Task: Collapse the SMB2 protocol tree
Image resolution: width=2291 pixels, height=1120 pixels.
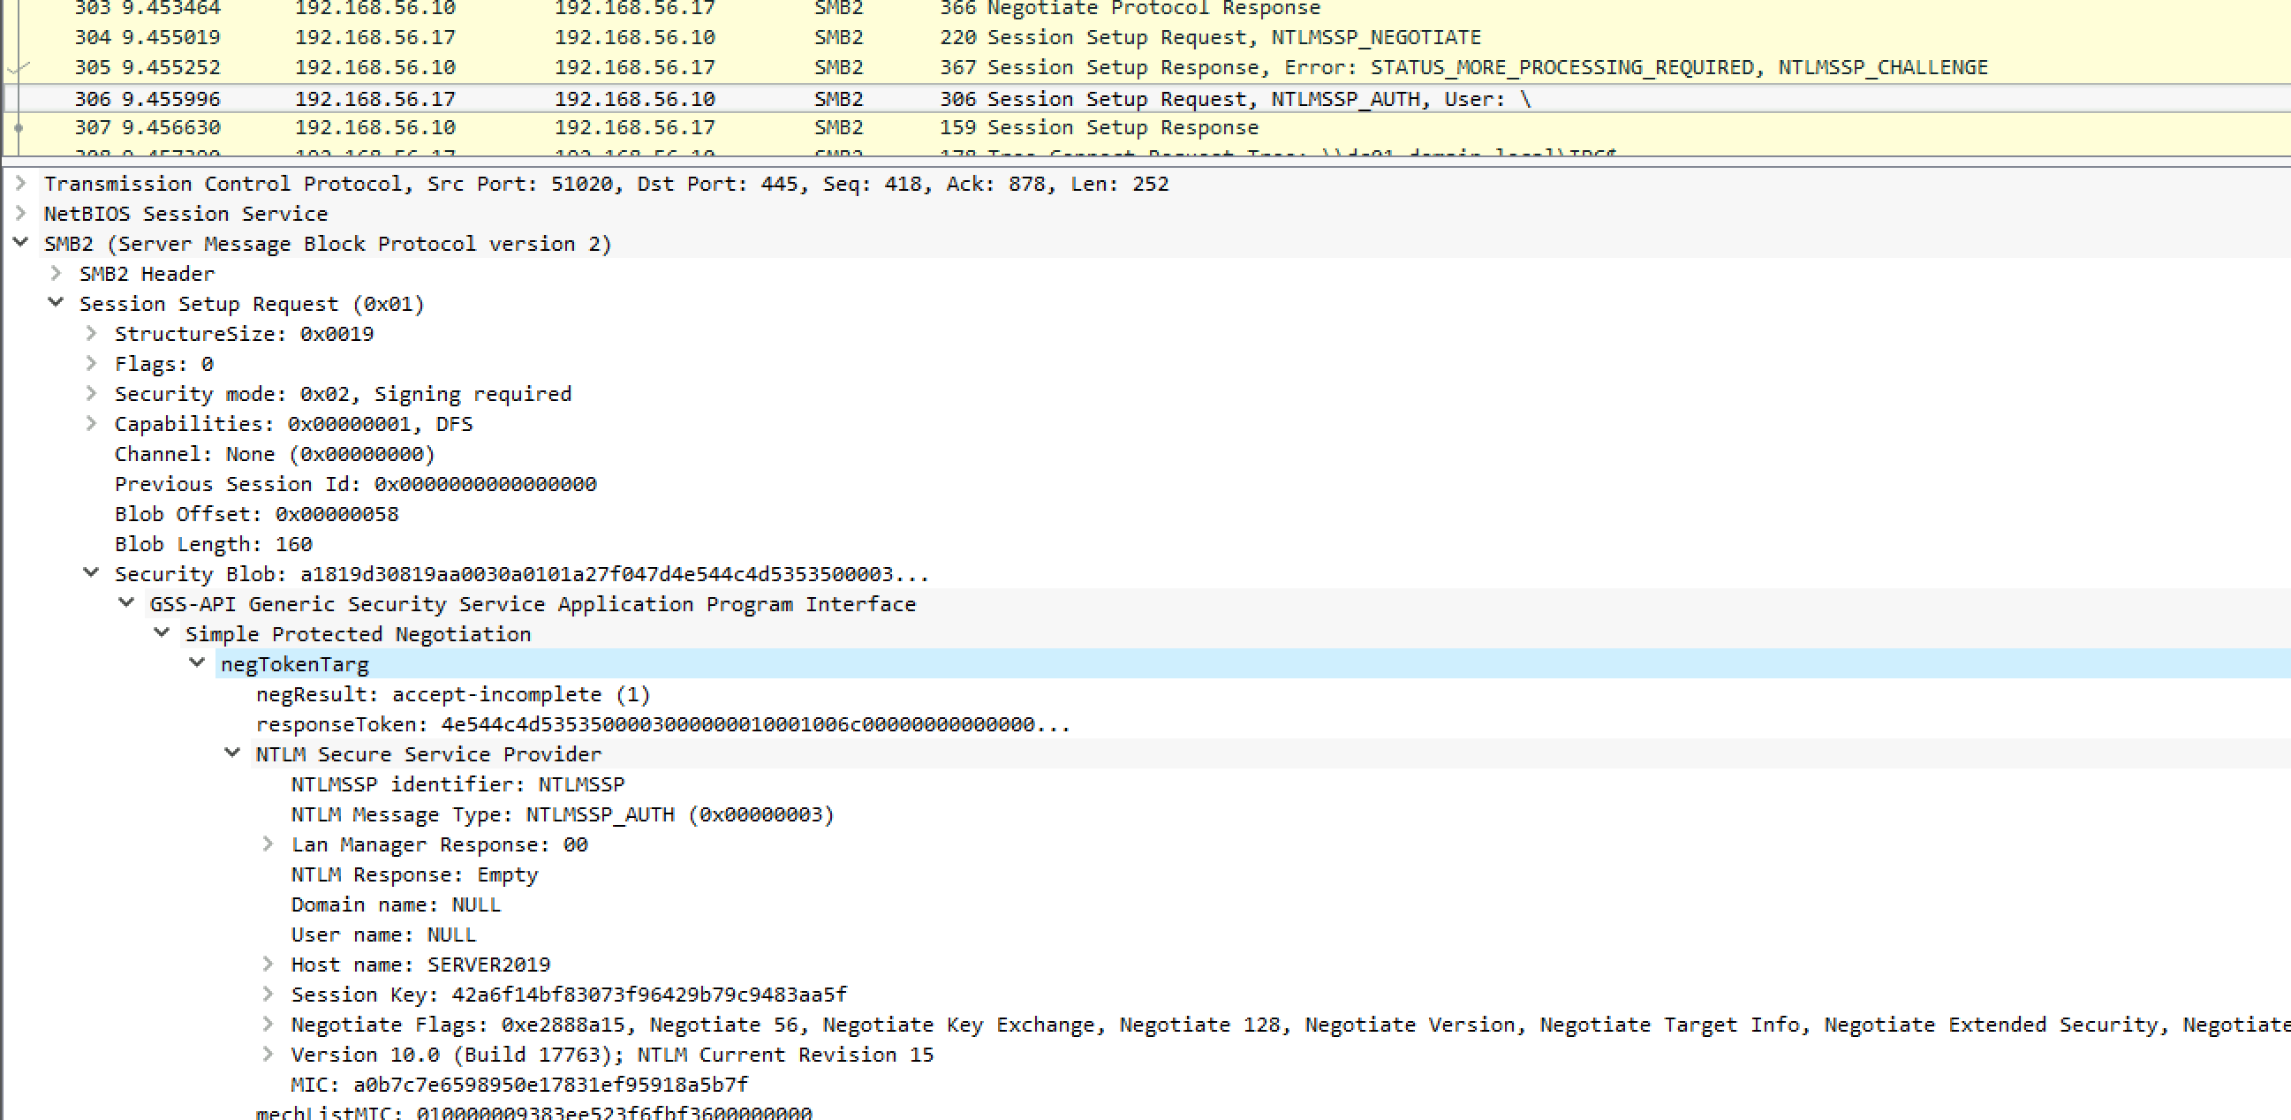Action: pyautogui.click(x=19, y=243)
